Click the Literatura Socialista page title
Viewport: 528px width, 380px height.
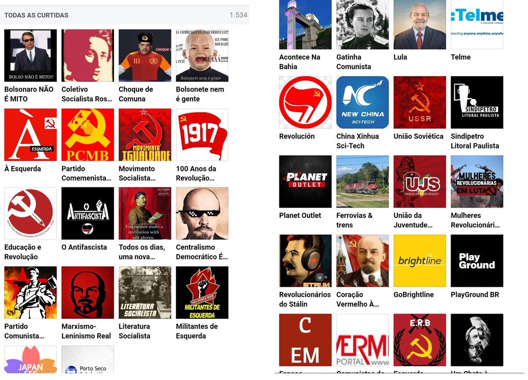pyautogui.click(x=135, y=331)
